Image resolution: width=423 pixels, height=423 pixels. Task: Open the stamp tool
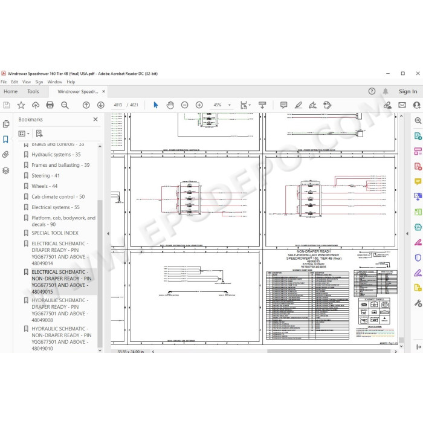[x=328, y=105]
